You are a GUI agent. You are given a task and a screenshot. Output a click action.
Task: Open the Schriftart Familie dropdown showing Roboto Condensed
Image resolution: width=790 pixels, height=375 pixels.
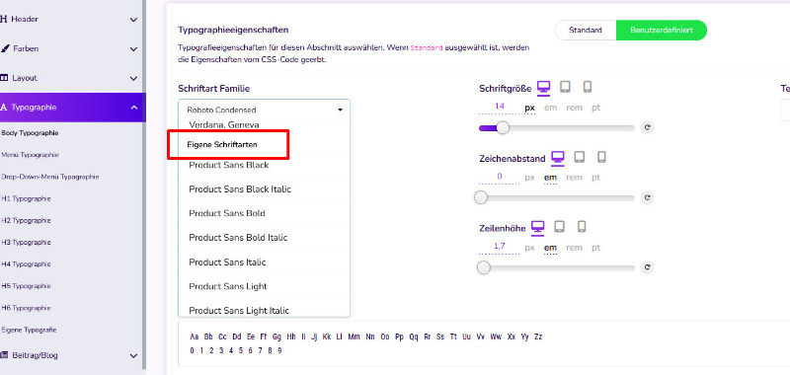click(x=264, y=110)
